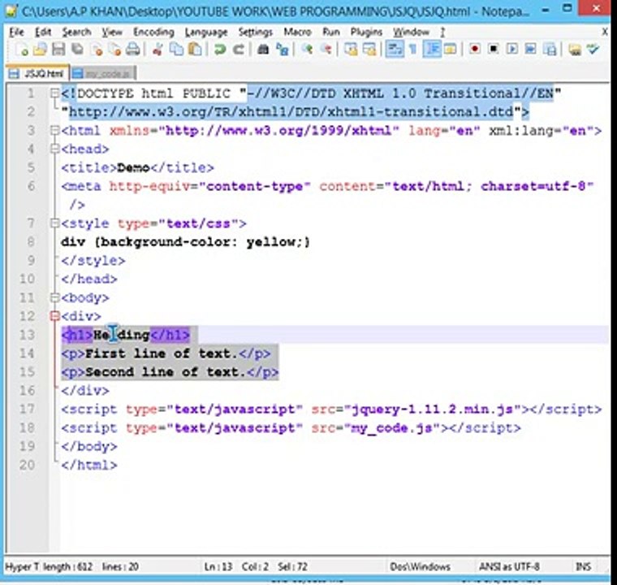Click the folder plugin icon beside spell-check
617x585 pixels.
point(575,50)
